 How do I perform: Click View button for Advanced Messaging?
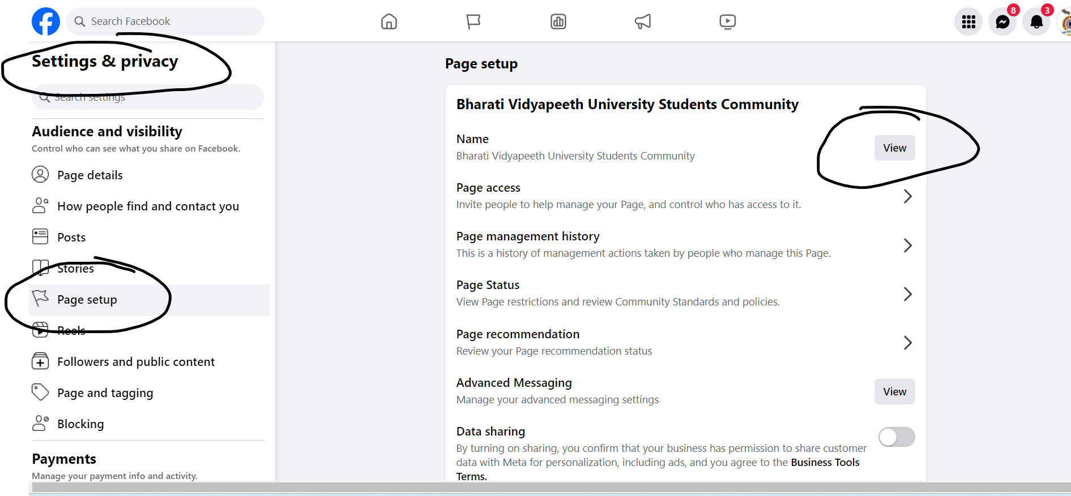click(x=894, y=392)
